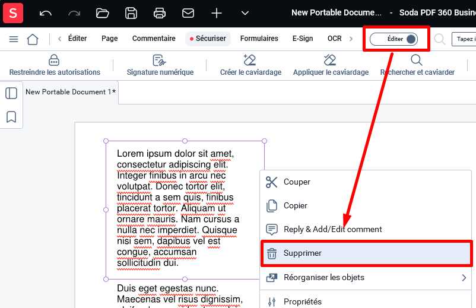Toggle the side panel icon
Image resolution: width=476 pixels, height=308 pixels.
(x=11, y=93)
